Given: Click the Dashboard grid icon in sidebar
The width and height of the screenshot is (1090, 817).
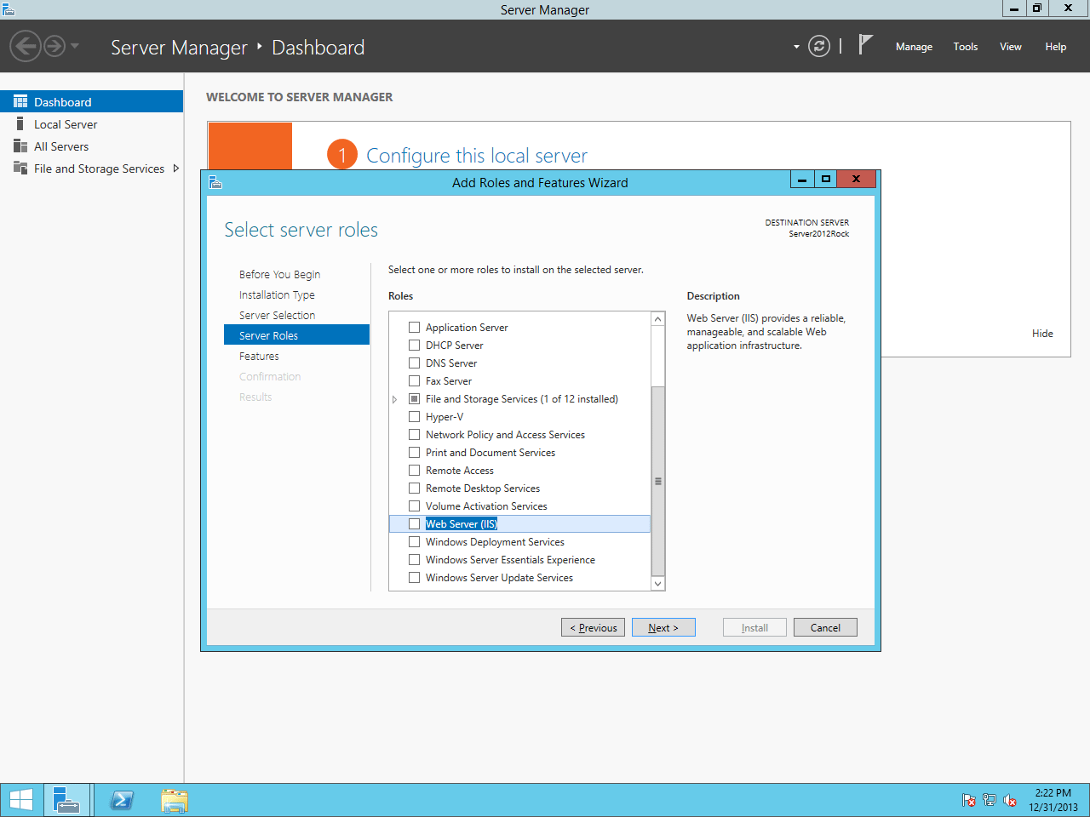Looking at the screenshot, I should click(x=20, y=101).
